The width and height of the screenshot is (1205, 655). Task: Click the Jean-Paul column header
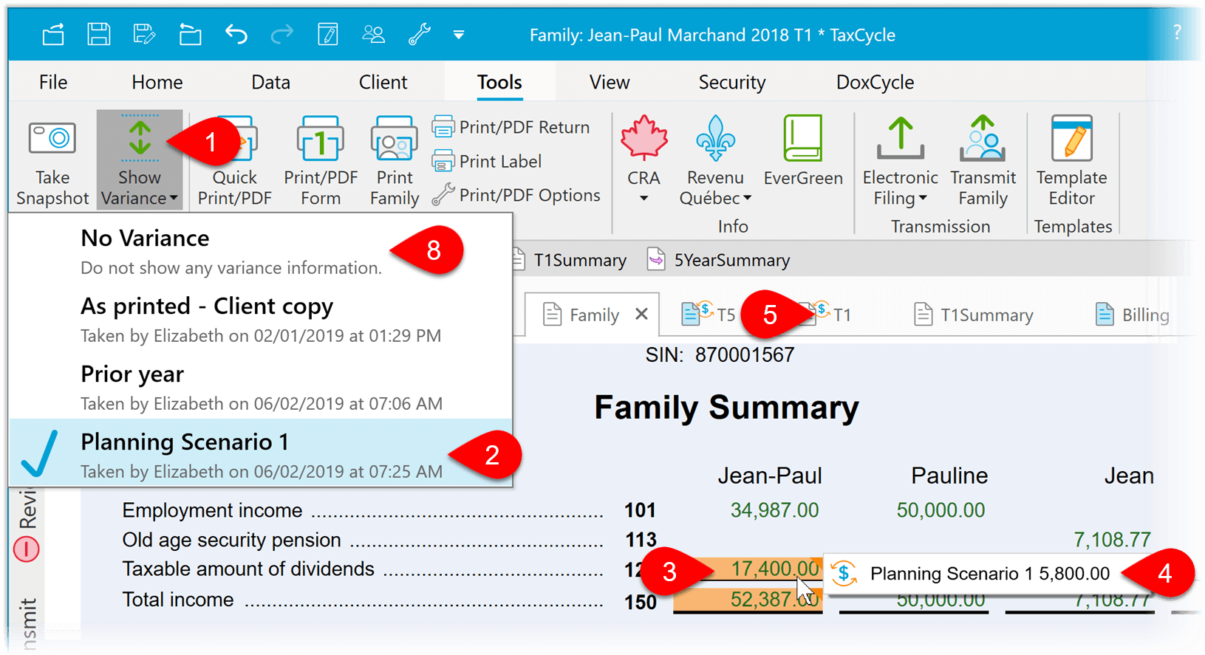770,475
